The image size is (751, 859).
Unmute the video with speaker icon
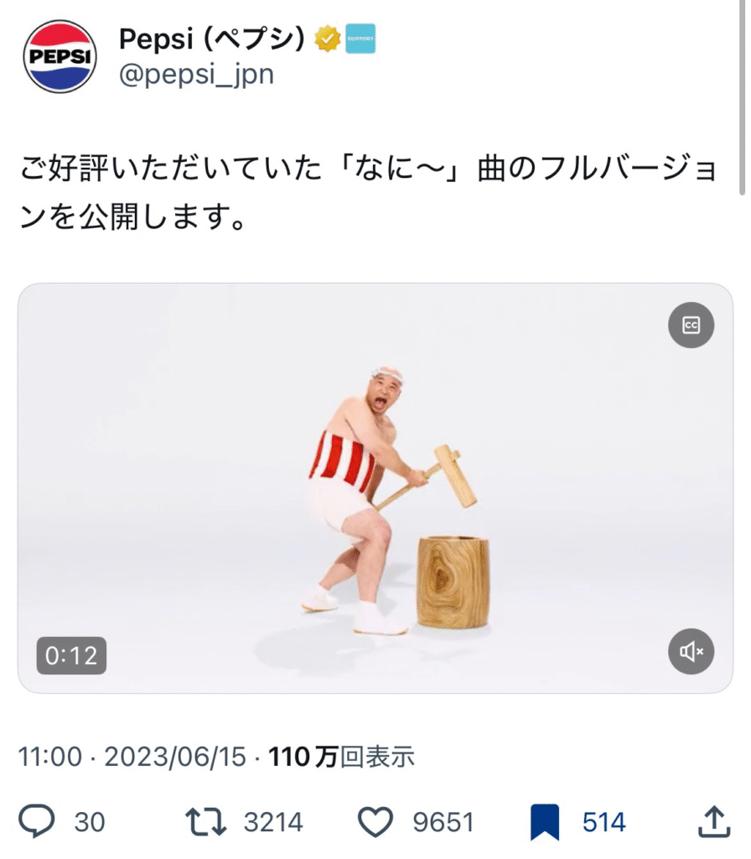(691, 651)
